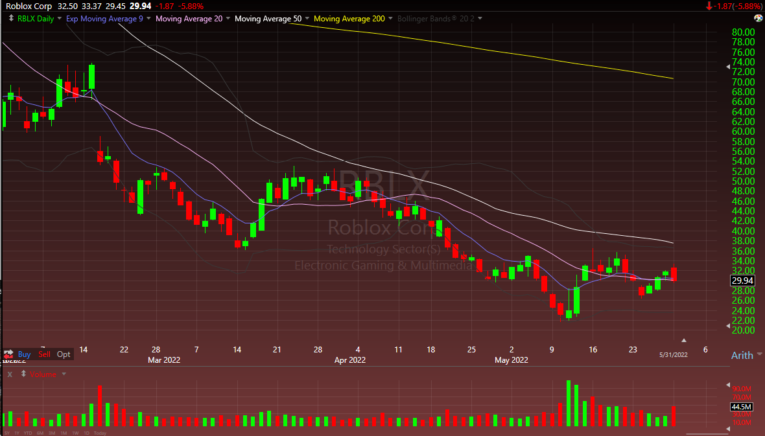Select the 5Y time range
The image size is (765, 436).
tap(7, 433)
